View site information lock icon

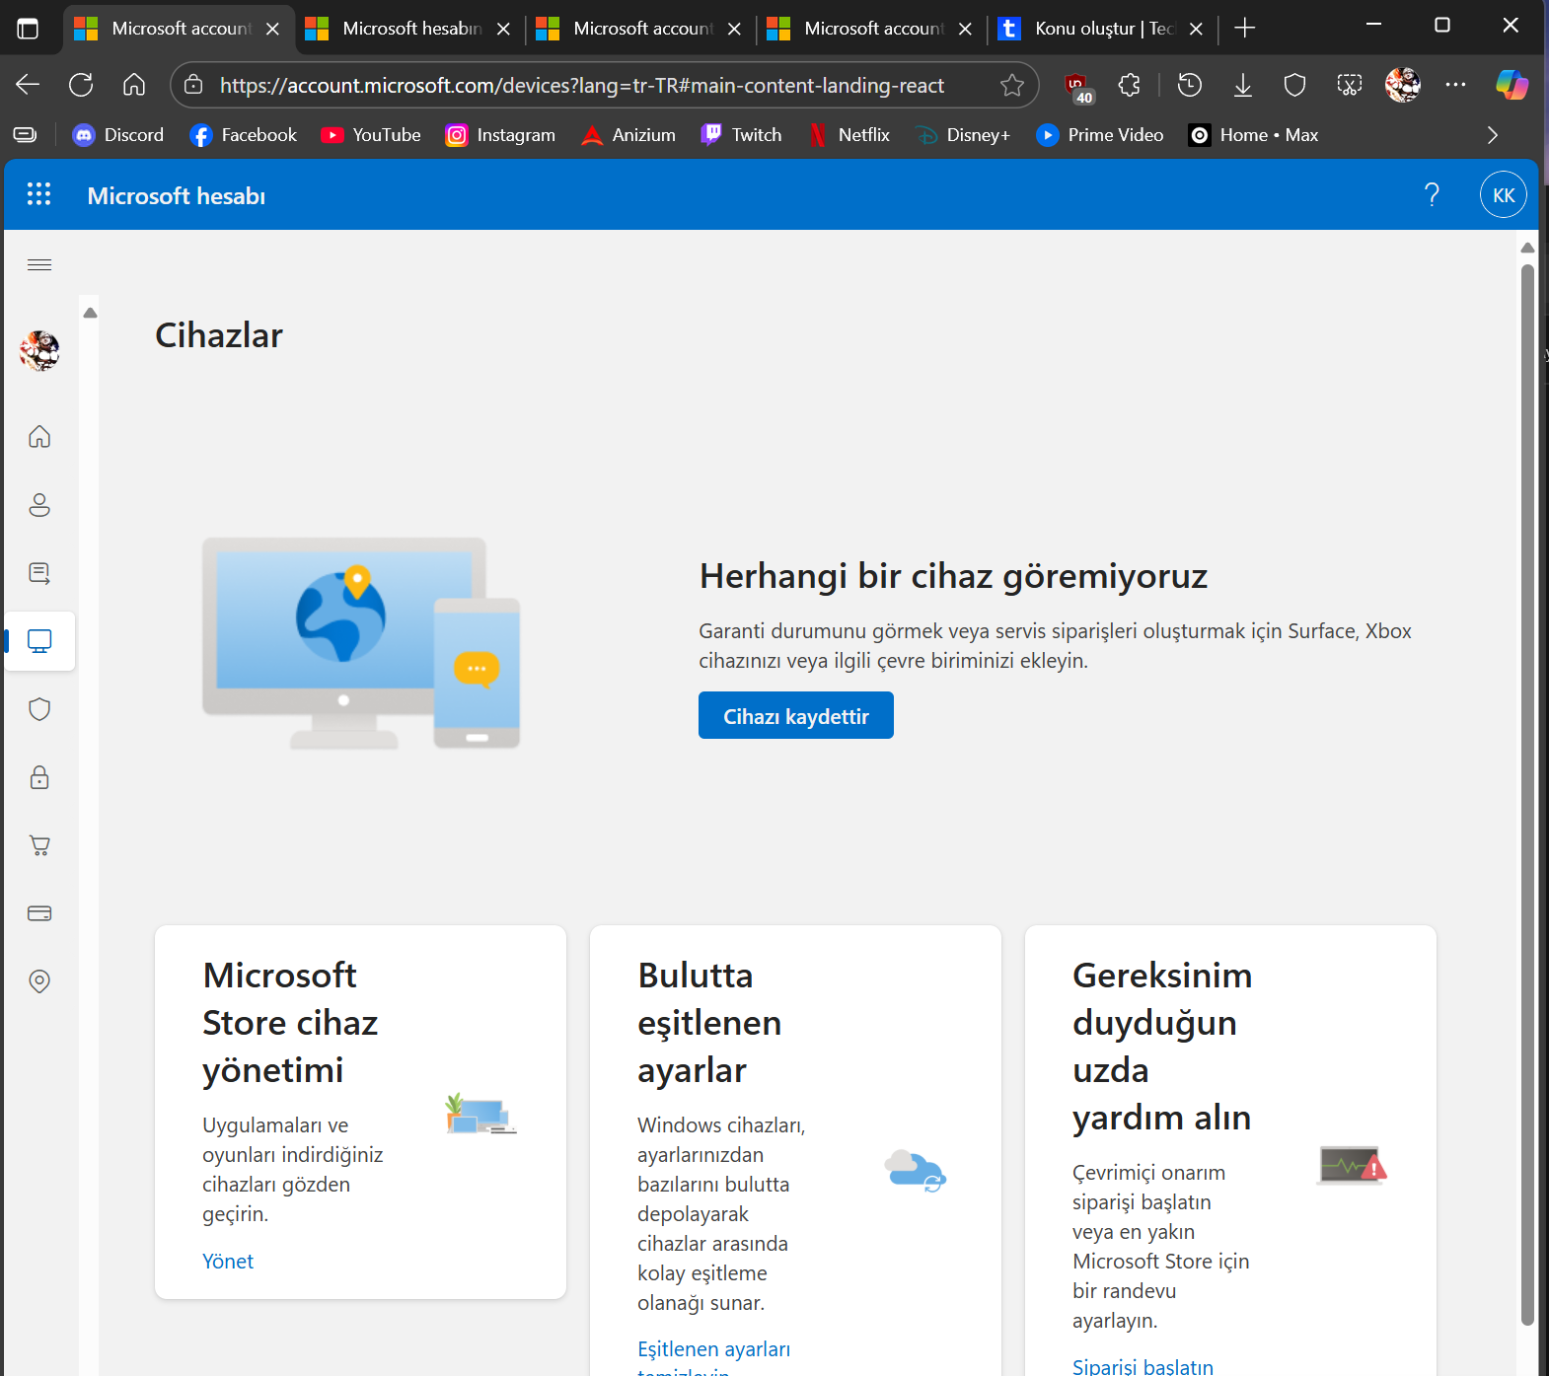[x=194, y=86]
